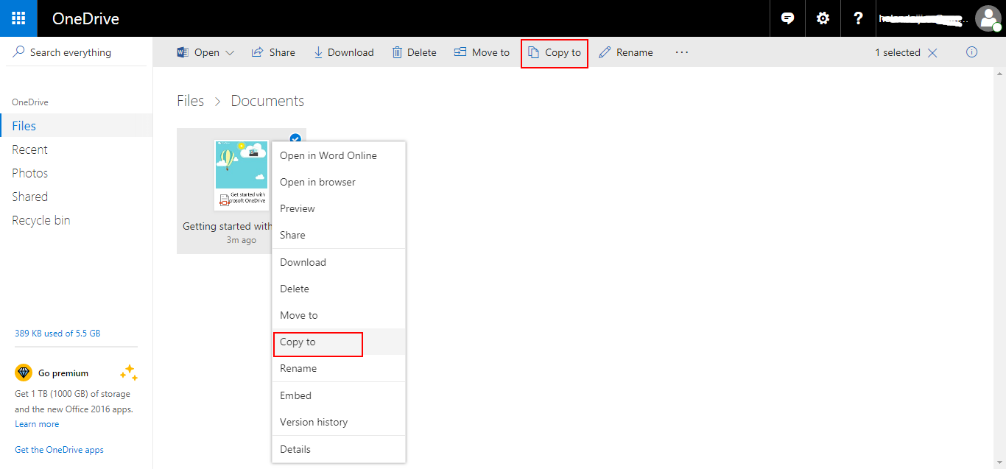Click the help question mark icon

click(x=858, y=18)
